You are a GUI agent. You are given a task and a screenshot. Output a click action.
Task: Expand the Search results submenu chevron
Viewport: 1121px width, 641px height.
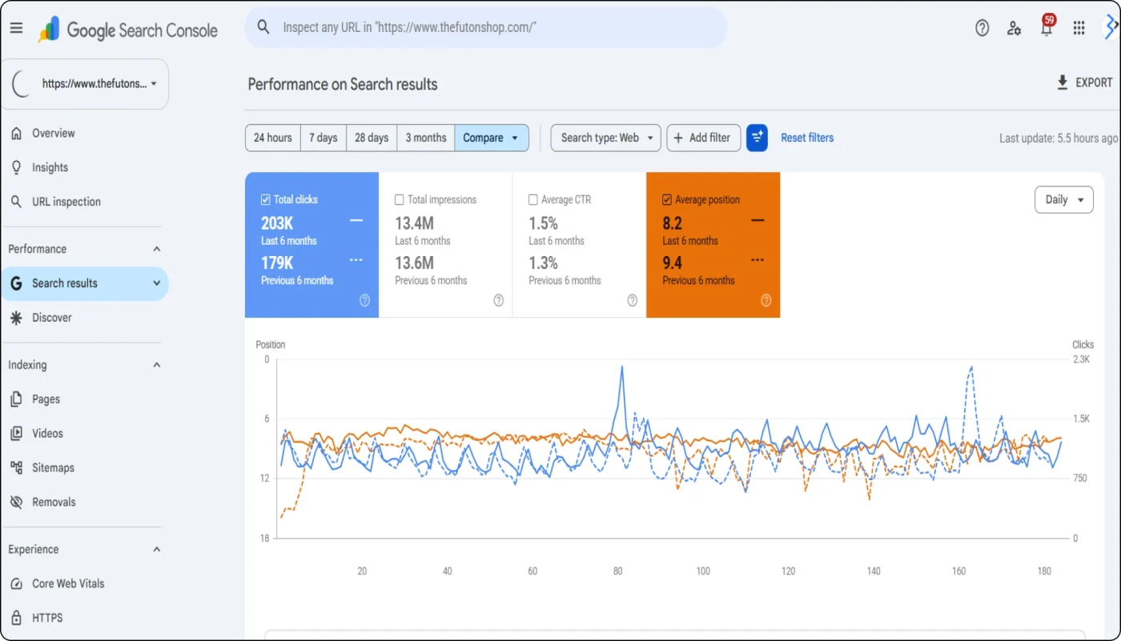tap(157, 283)
